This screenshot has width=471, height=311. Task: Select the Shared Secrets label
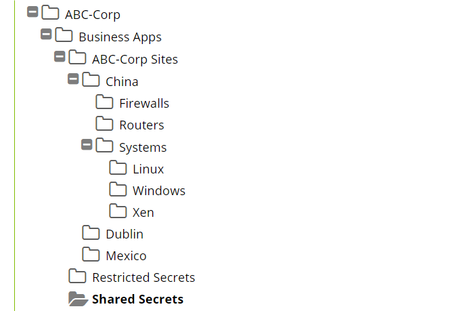point(137,299)
